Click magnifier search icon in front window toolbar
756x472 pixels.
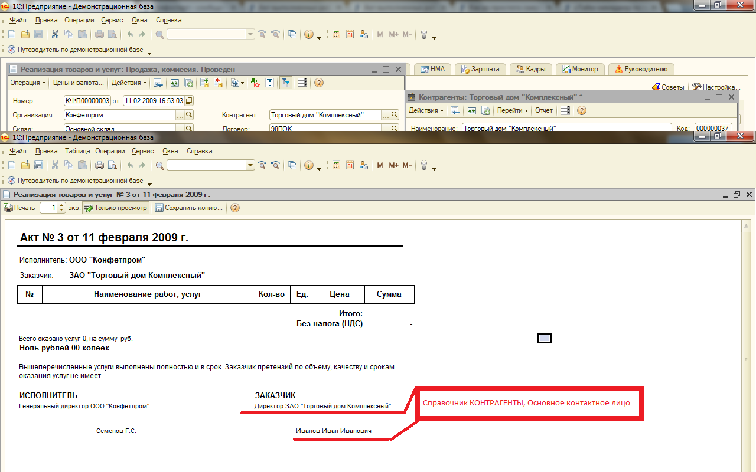tap(159, 165)
